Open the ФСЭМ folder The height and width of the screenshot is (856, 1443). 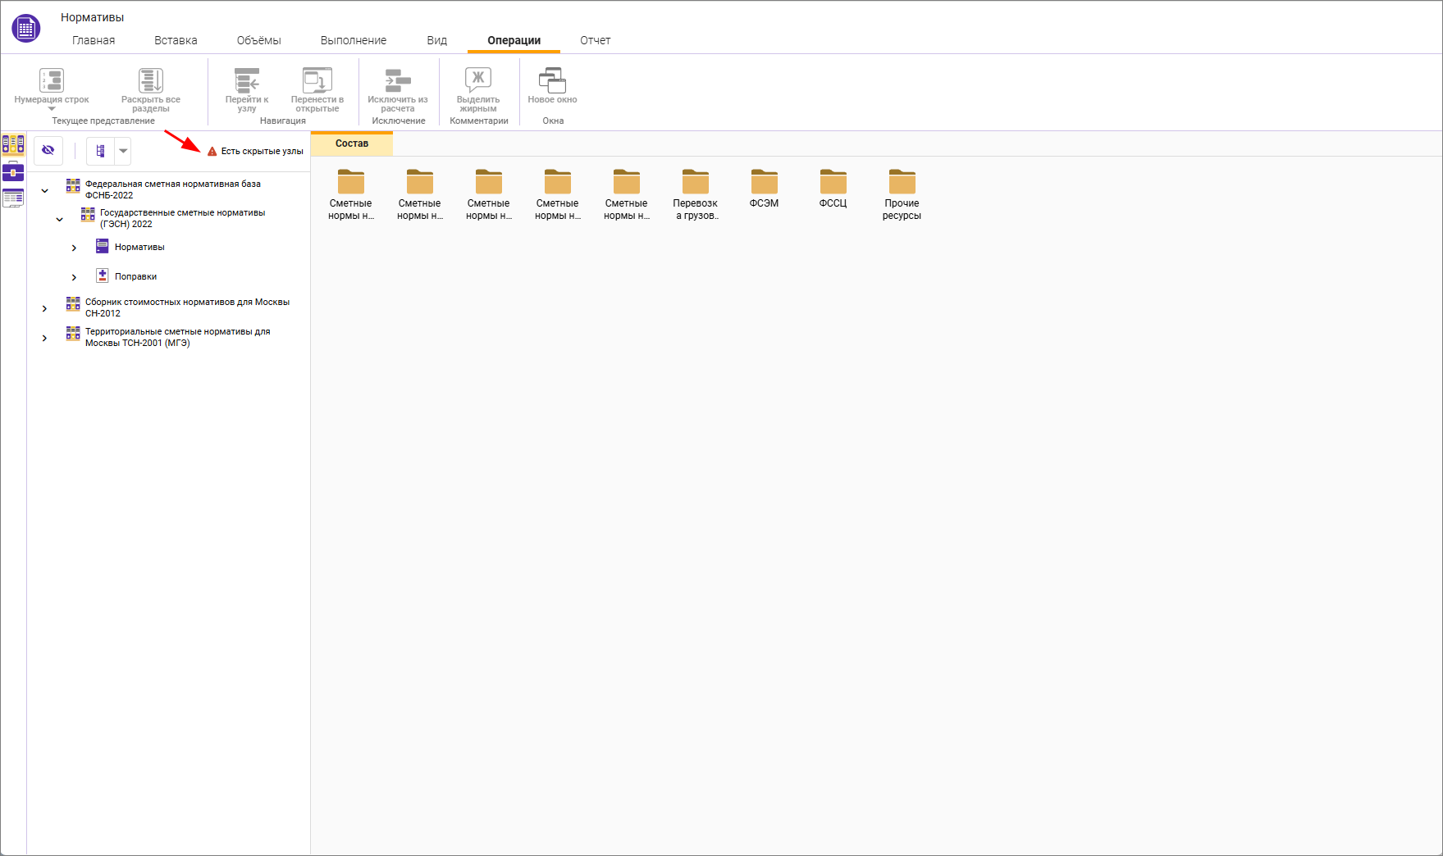pos(764,188)
